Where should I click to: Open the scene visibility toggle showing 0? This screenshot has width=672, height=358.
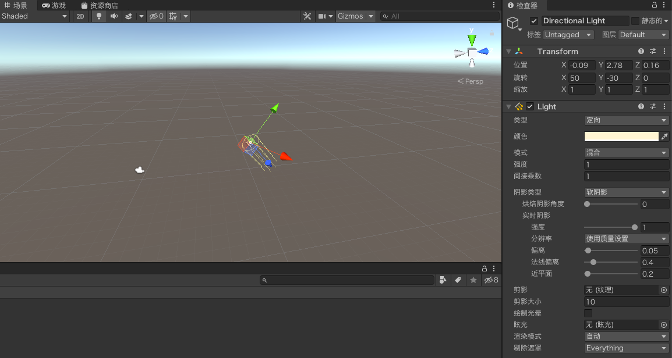(x=155, y=16)
